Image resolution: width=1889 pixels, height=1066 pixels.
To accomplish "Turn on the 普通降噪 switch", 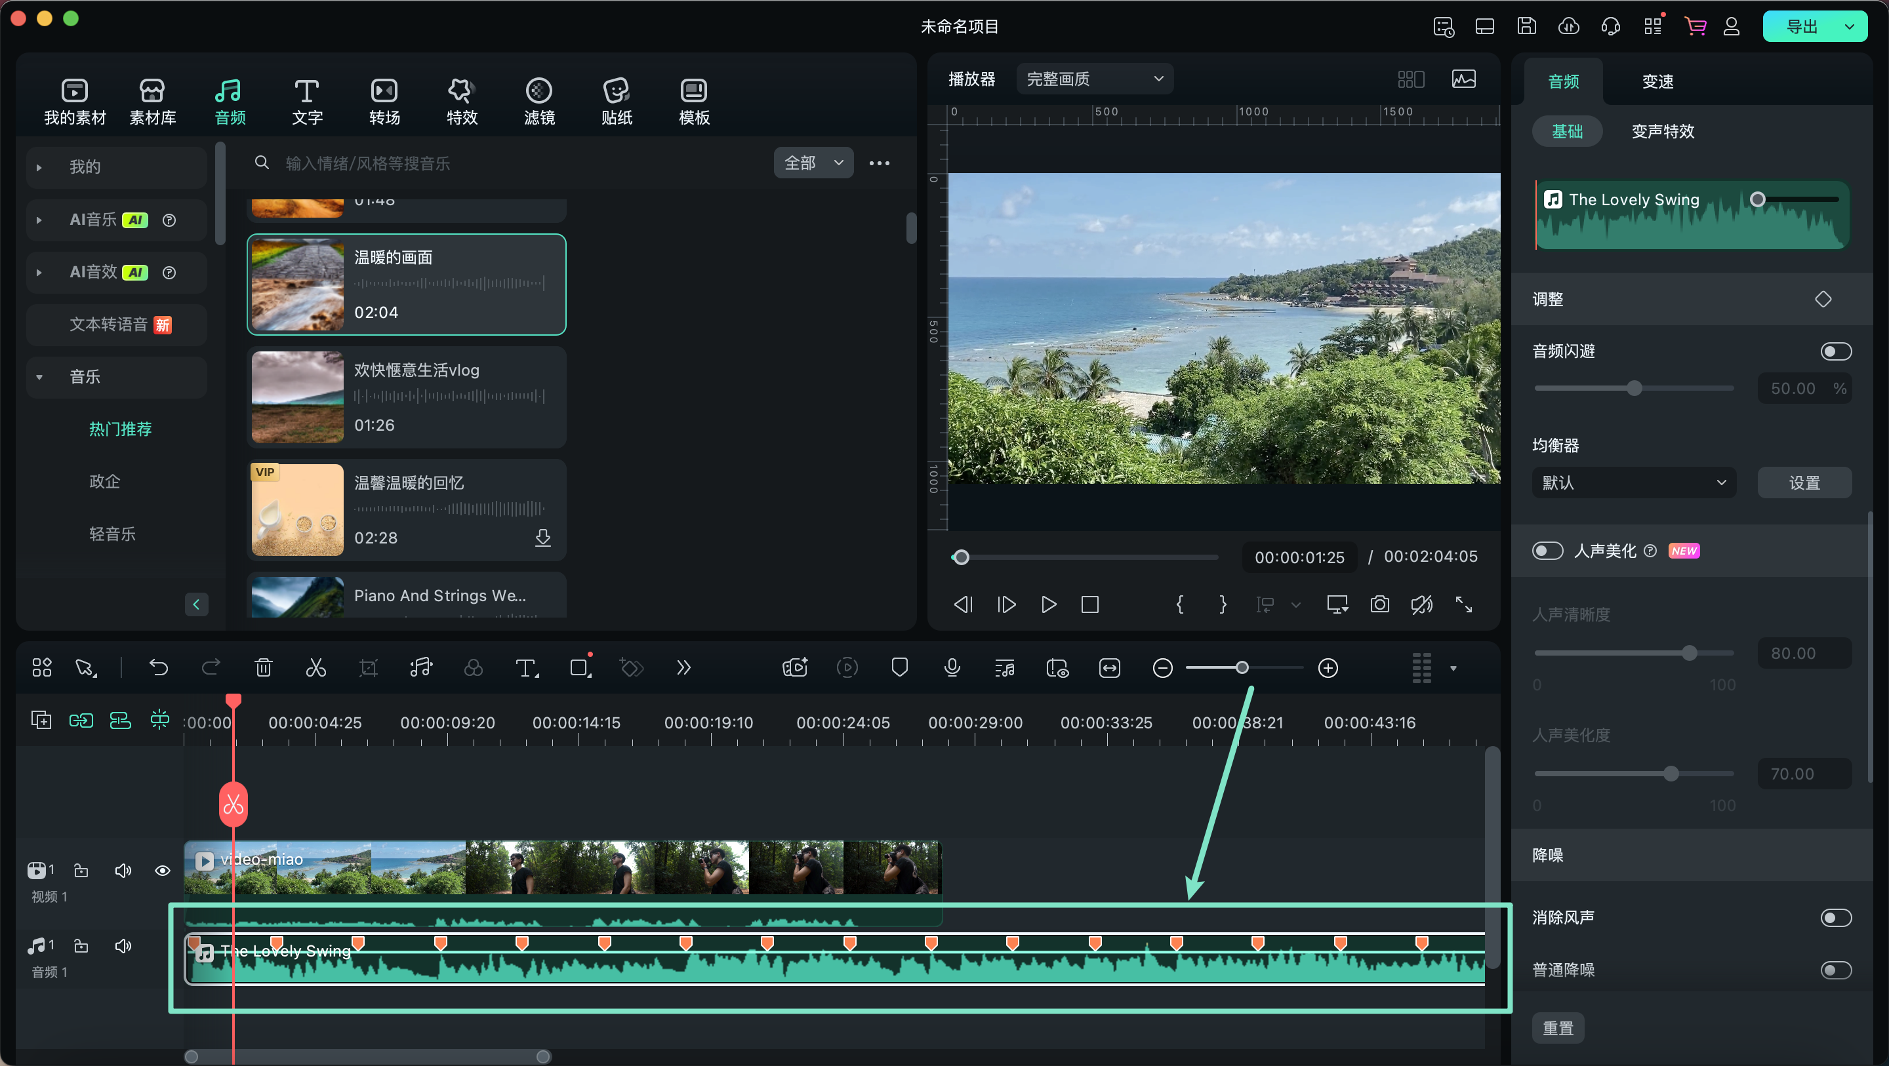I will coord(1835,970).
